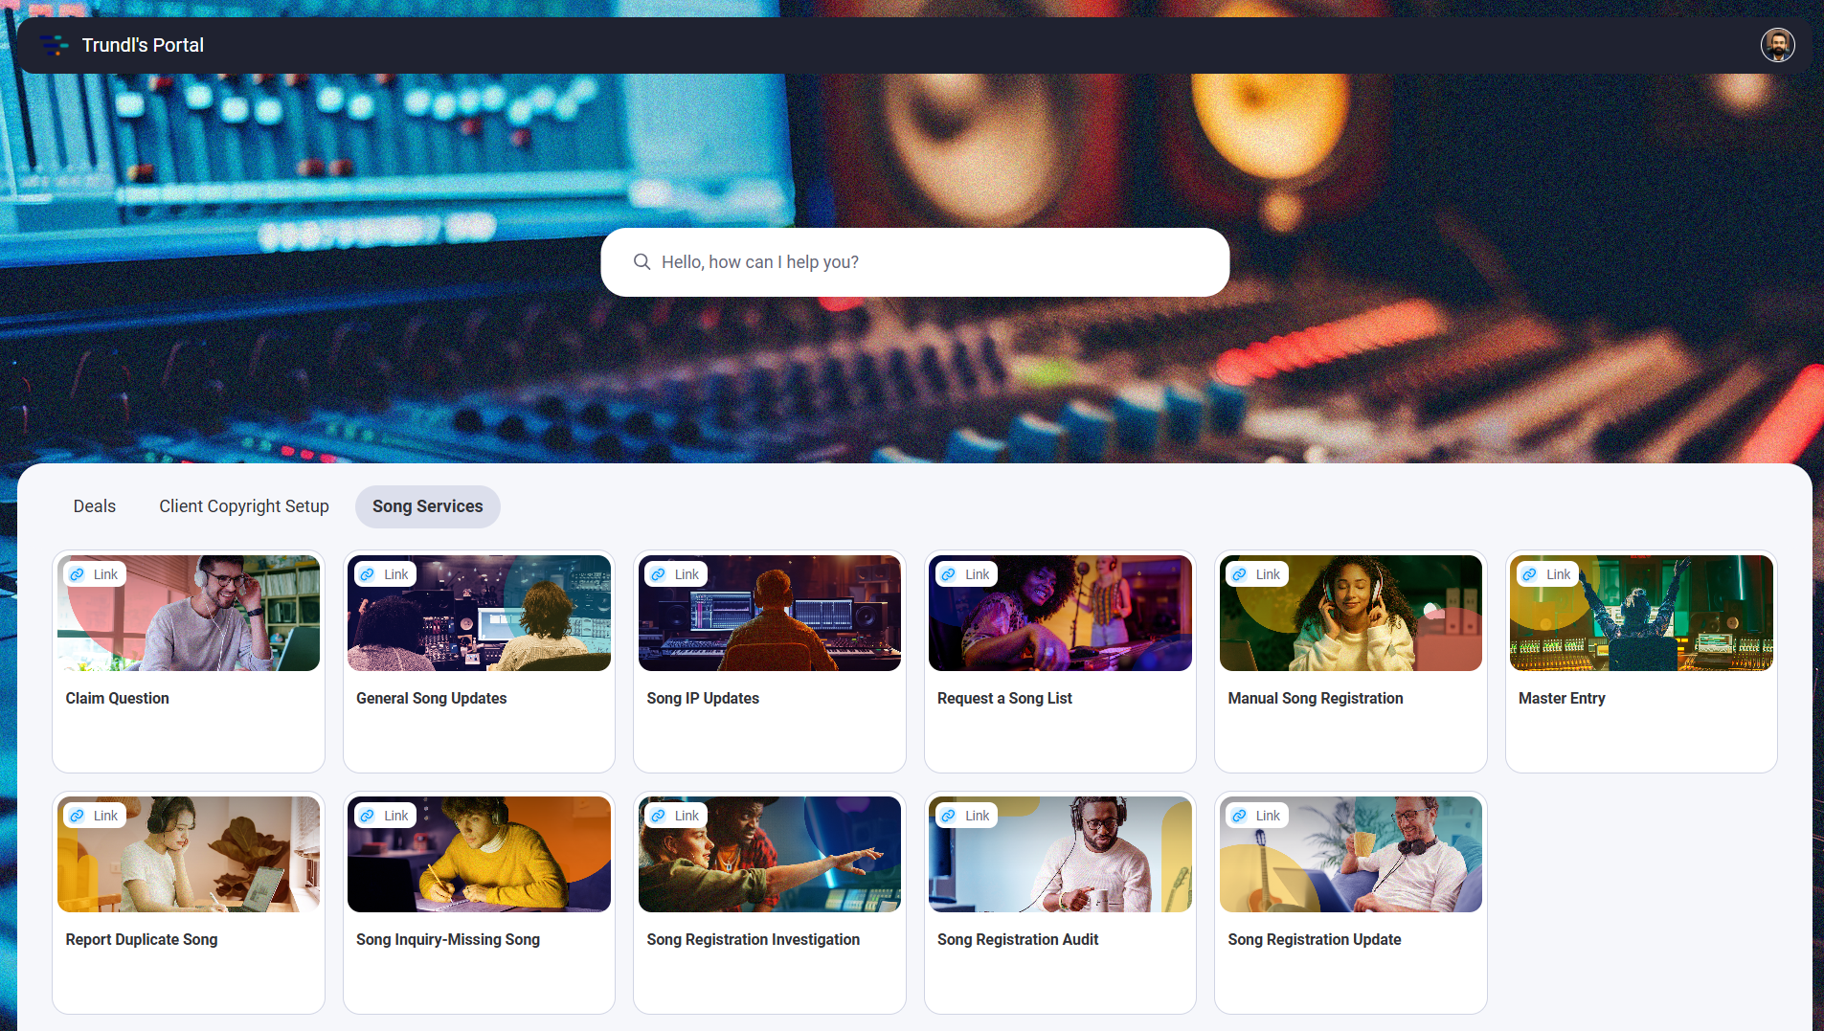The height and width of the screenshot is (1031, 1824).
Task: Open the Request a Song List thumbnail
Action: (1060, 613)
